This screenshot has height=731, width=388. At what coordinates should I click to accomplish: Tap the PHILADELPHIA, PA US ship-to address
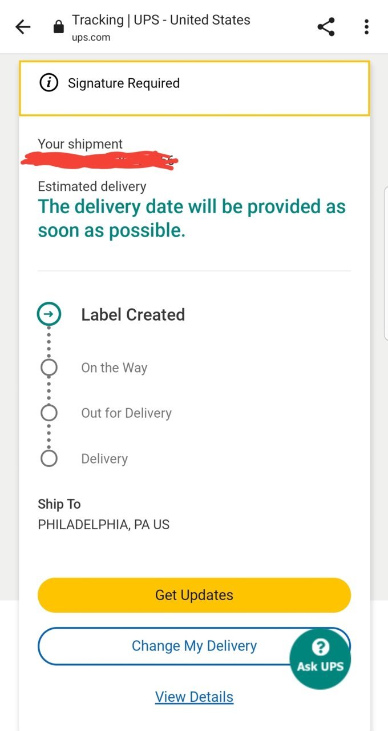coord(104,525)
